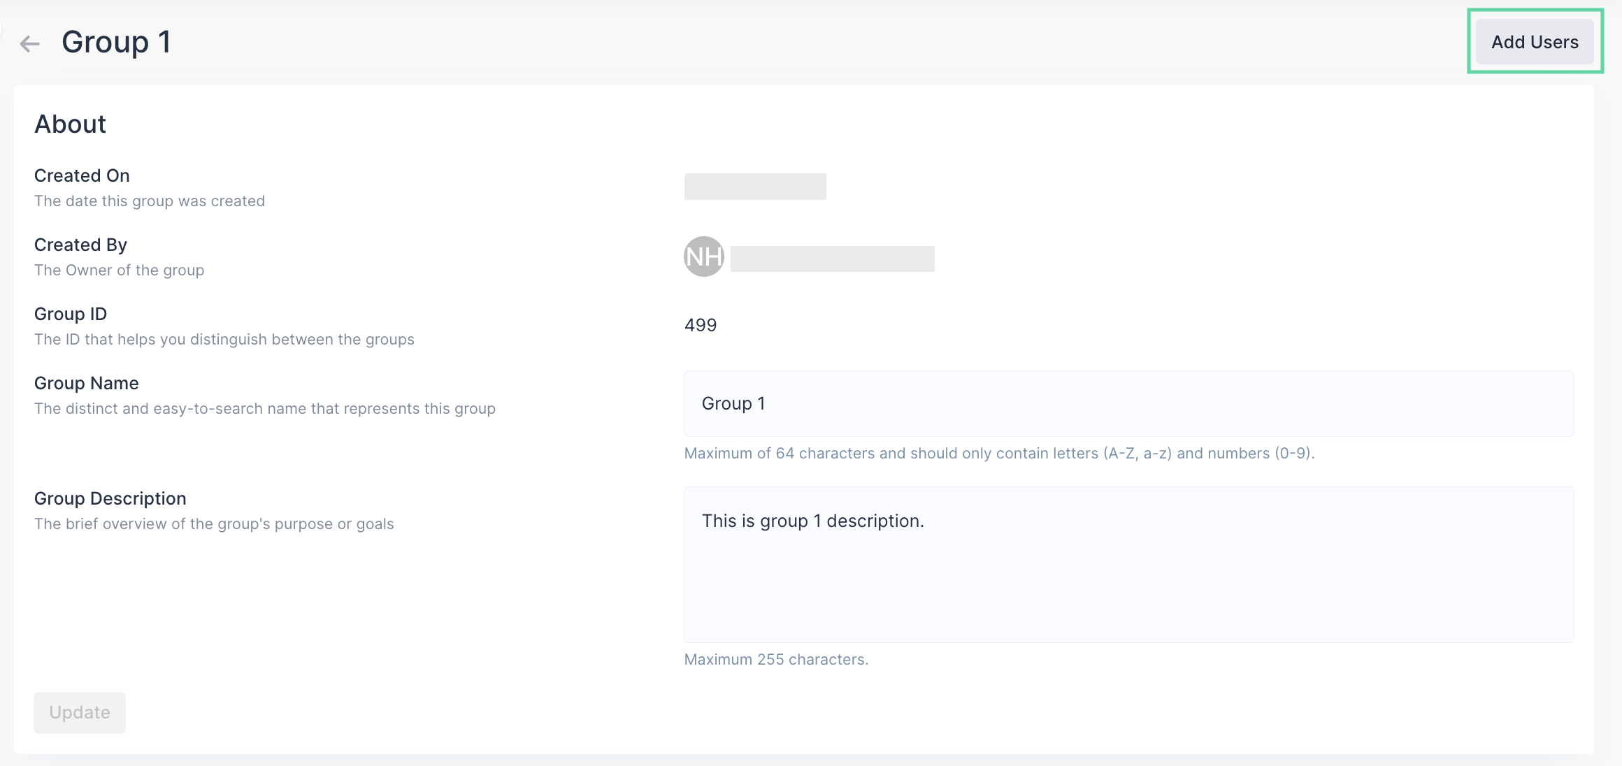Click the NH avatar icon
This screenshot has width=1622, height=766.
pos(703,256)
